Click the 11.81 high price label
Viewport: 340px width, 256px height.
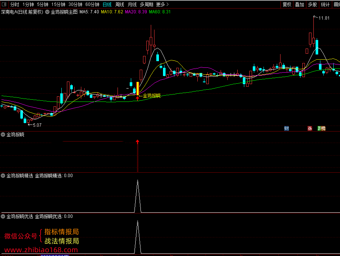pos(324,18)
